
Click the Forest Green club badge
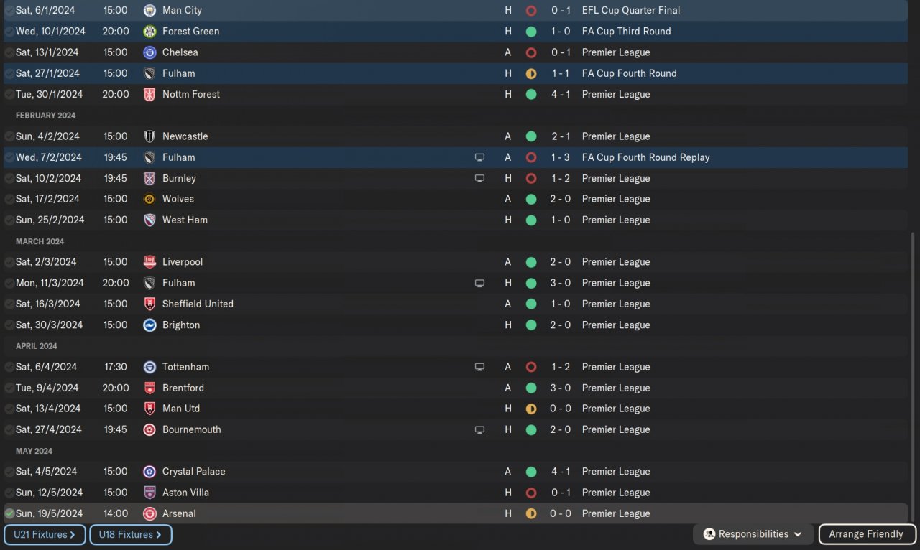click(149, 32)
